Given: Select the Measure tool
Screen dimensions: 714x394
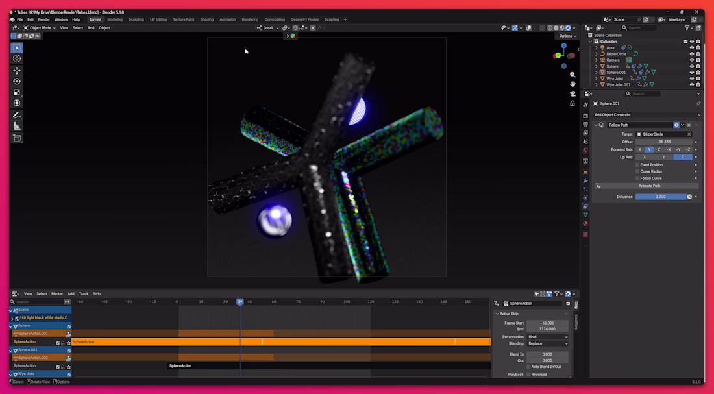Looking at the screenshot, I should (17, 126).
